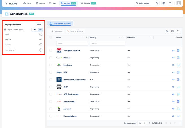Select the AND logical operator

pyautogui.click(x=35, y=30)
